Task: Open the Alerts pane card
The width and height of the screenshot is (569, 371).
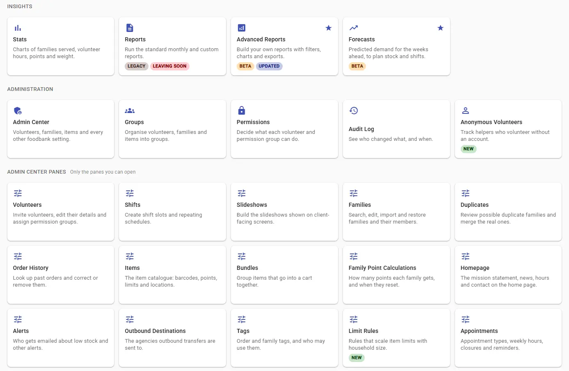Action: tap(61, 338)
